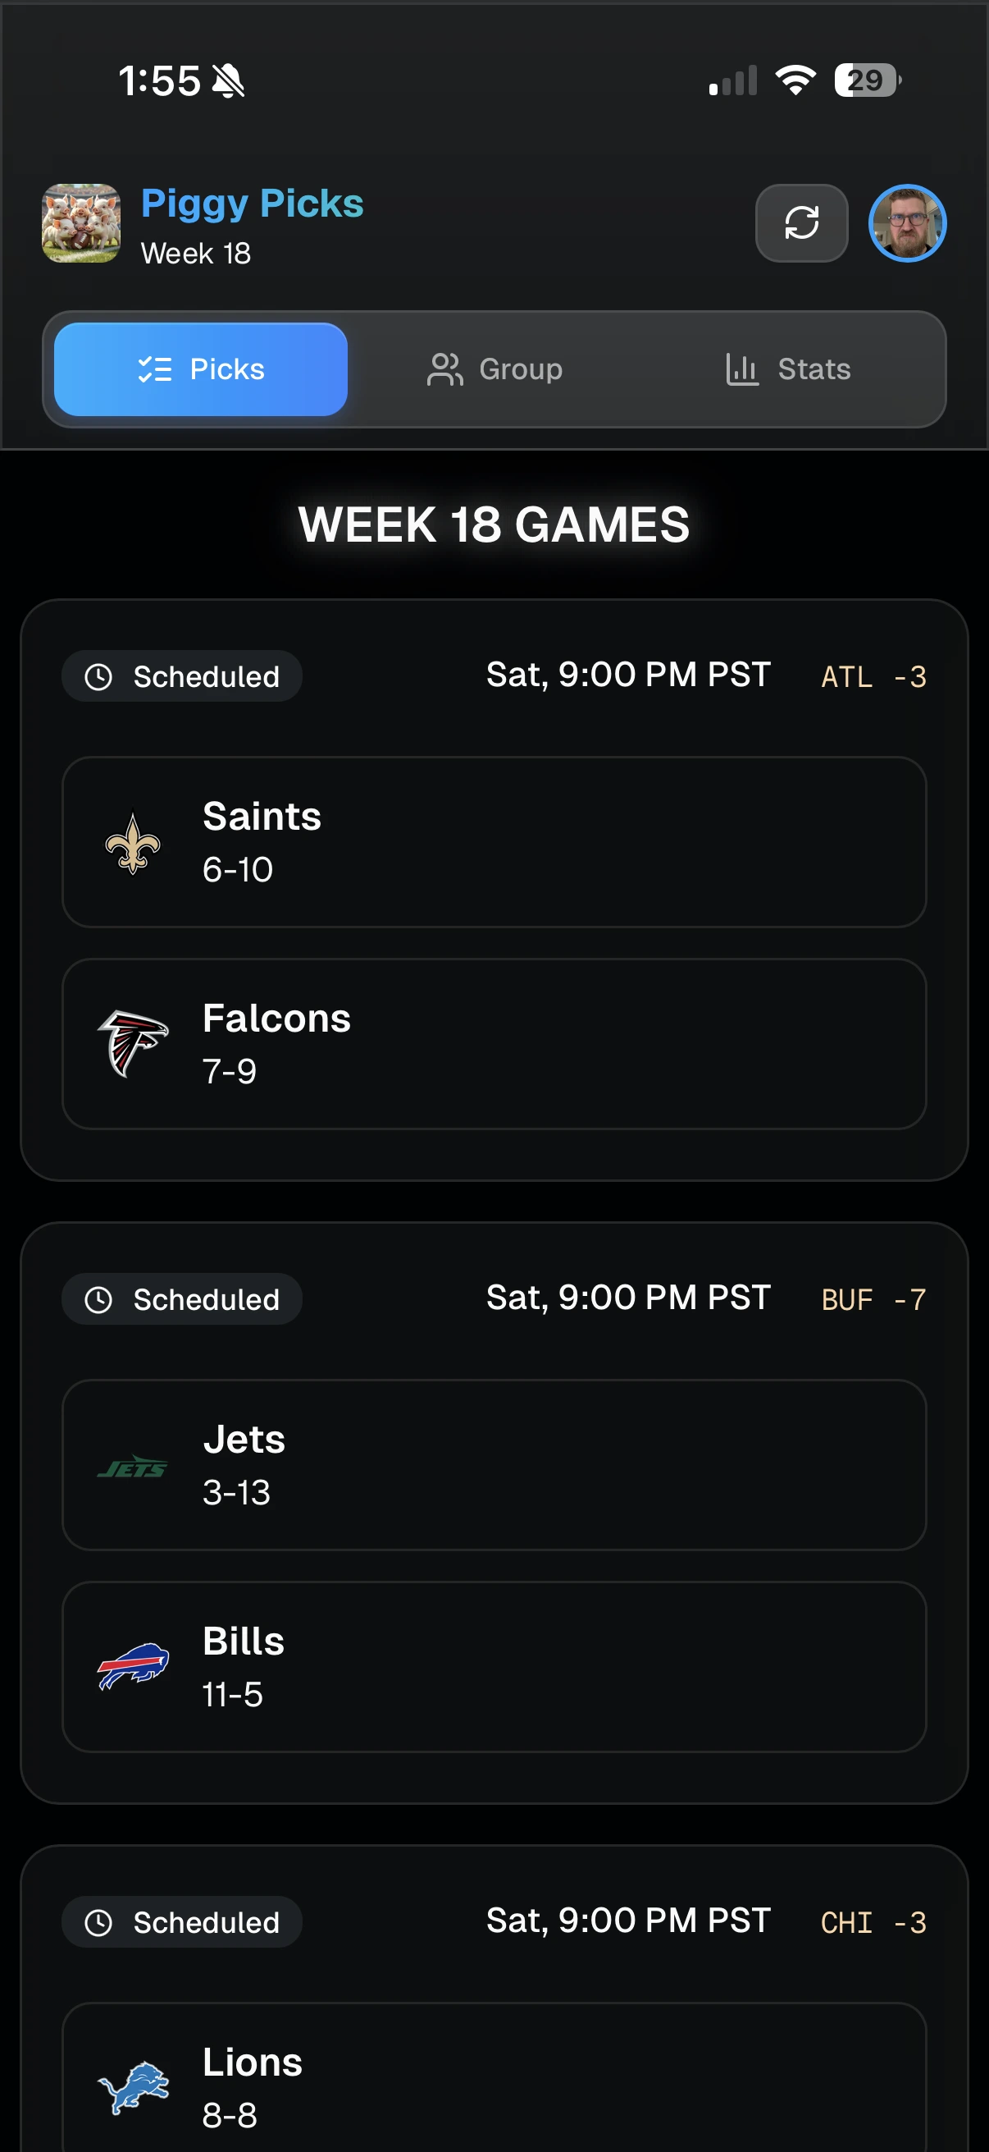Screen dimensions: 989x2152
Task: Pick the Falcons to win
Action: 494,1043
